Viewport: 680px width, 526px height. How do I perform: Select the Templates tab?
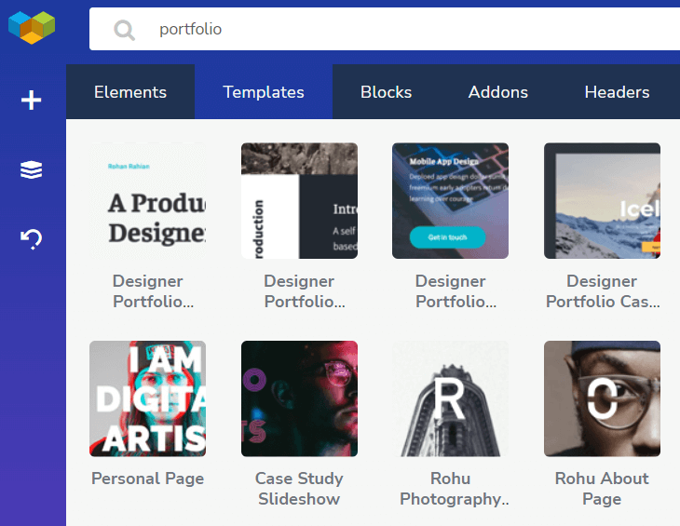(264, 92)
